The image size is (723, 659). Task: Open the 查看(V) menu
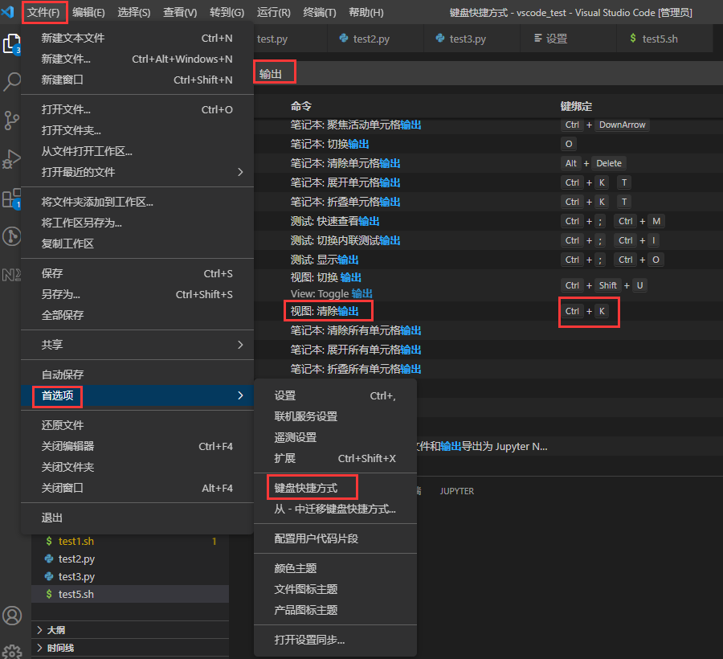coord(180,12)
